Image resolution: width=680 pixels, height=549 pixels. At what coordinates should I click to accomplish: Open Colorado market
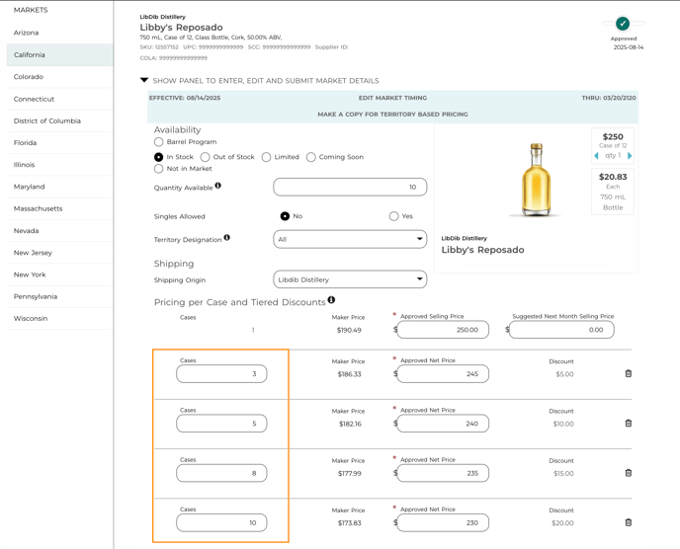point(60,77)
